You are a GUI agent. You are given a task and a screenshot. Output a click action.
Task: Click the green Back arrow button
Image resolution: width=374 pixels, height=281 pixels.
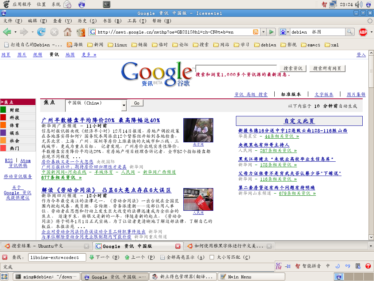(x=7, y=32)
